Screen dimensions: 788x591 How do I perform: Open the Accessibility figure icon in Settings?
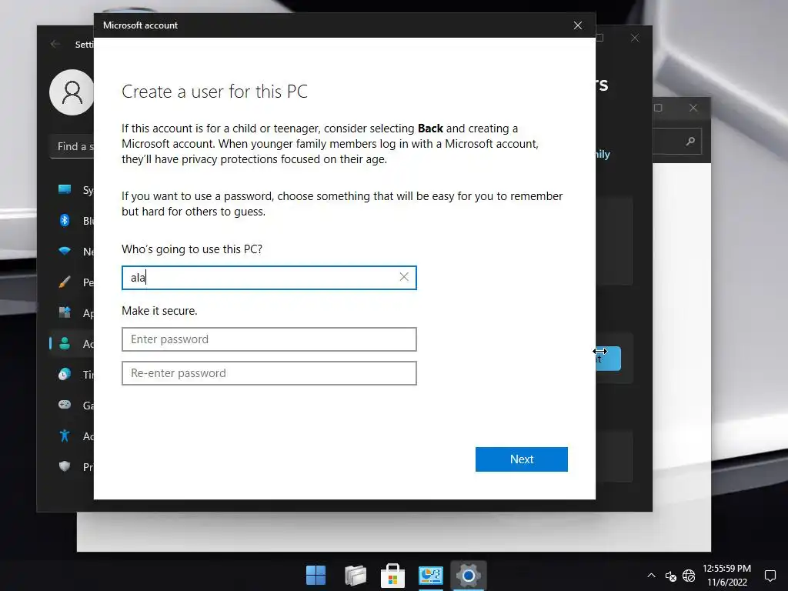point(65,436)
